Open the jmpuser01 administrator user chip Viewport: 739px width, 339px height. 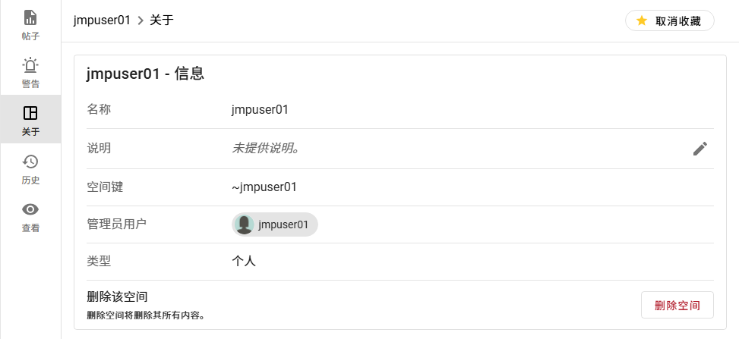(x=275, y=224)
